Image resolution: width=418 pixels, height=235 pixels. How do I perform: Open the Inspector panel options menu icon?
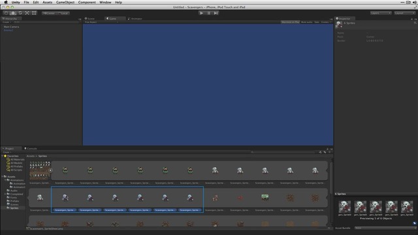pos(415,19)
